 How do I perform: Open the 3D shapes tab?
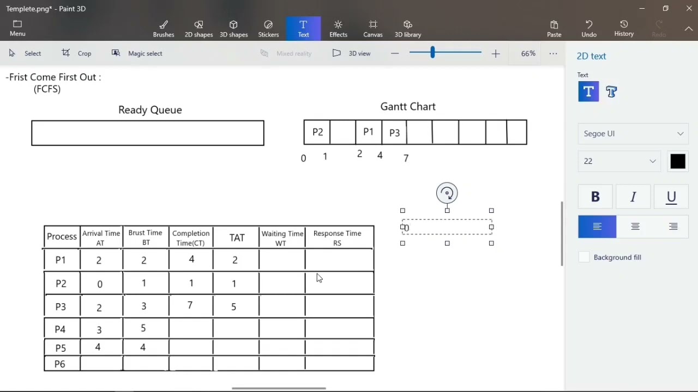tap(233, 29)
